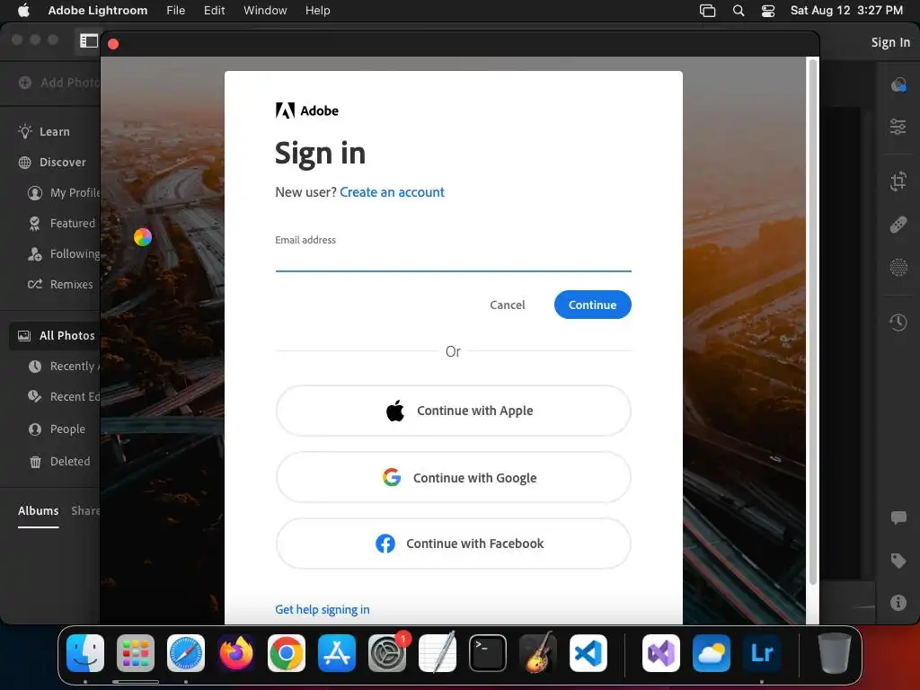Open the Comments speech bubble icon
920x690 pixels.
click(898, 517)
